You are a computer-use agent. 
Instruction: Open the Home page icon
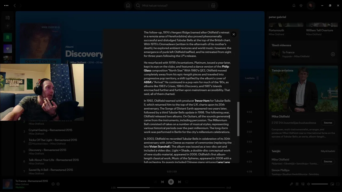coord(128,5)
